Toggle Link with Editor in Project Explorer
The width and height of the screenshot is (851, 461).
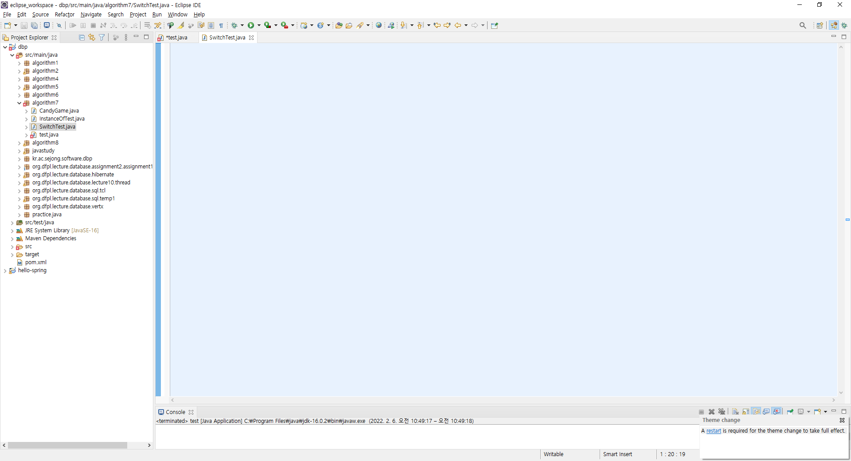click(x=92, y=38)
